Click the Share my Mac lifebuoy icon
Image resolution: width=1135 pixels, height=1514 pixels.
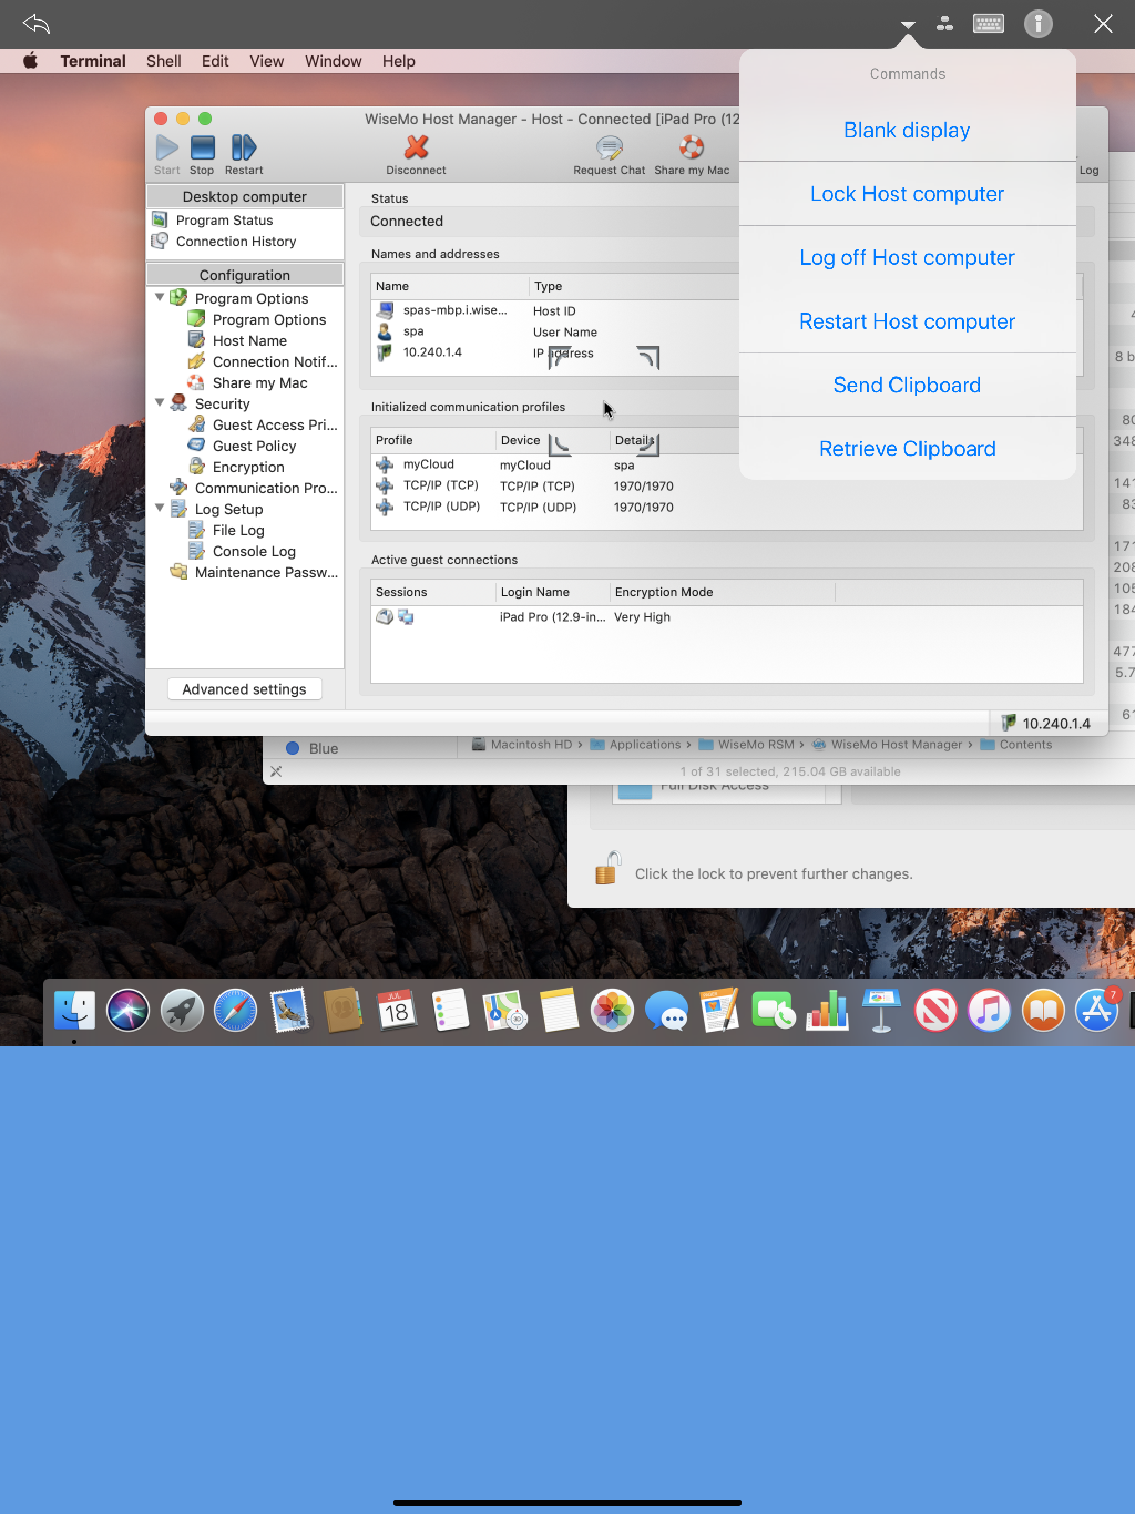tap(692, 147)
